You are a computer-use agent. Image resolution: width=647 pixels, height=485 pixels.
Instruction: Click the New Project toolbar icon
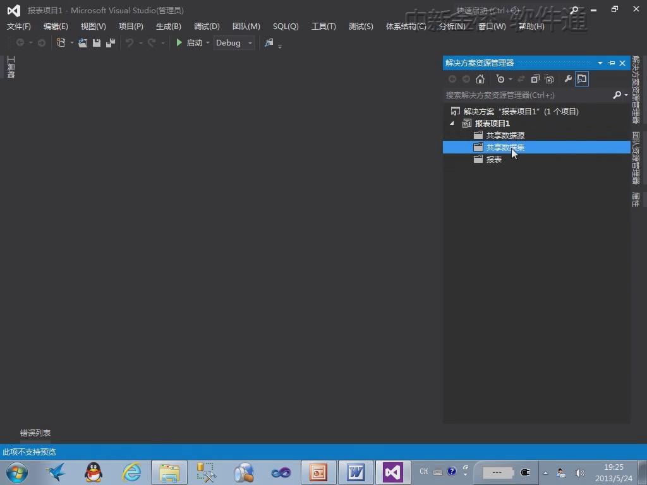click(61, 42)
